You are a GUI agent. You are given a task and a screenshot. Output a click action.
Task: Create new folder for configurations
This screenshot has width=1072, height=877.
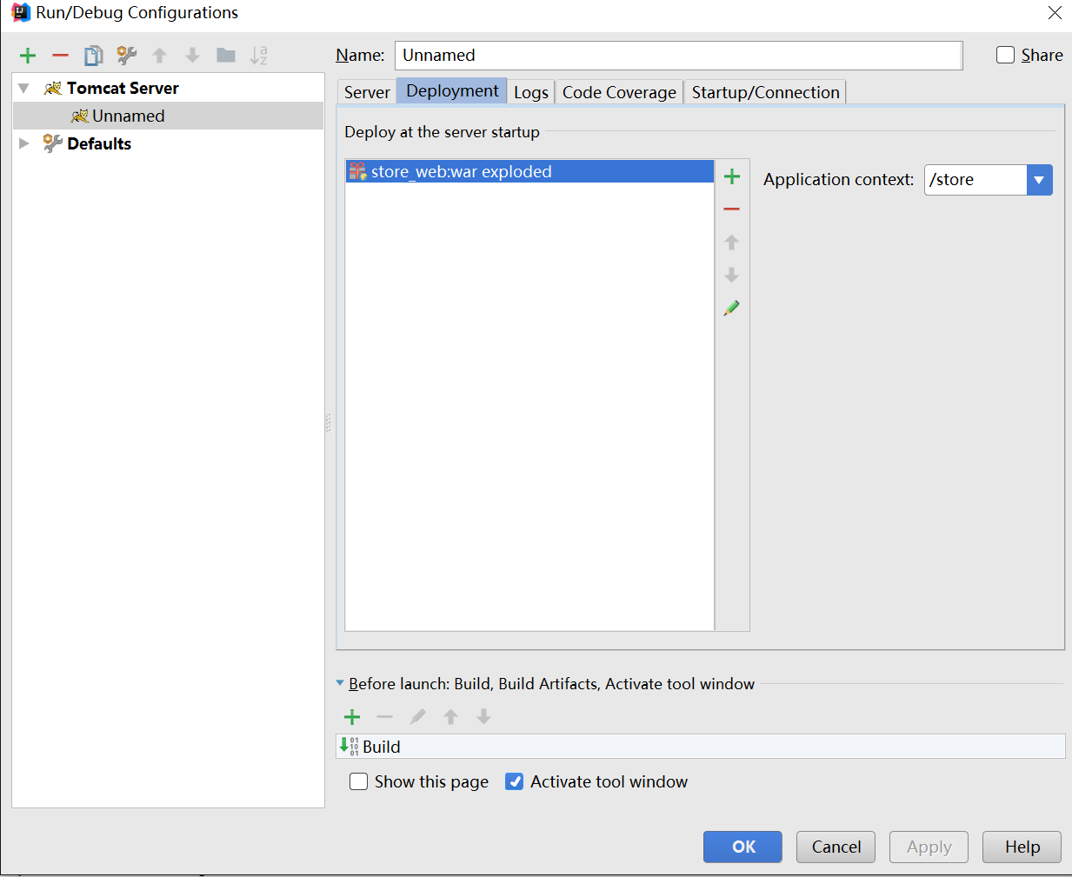click(x=226, y=56)
